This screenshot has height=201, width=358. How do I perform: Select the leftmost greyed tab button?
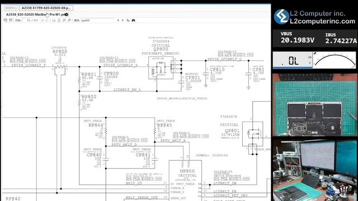[11, 8]
